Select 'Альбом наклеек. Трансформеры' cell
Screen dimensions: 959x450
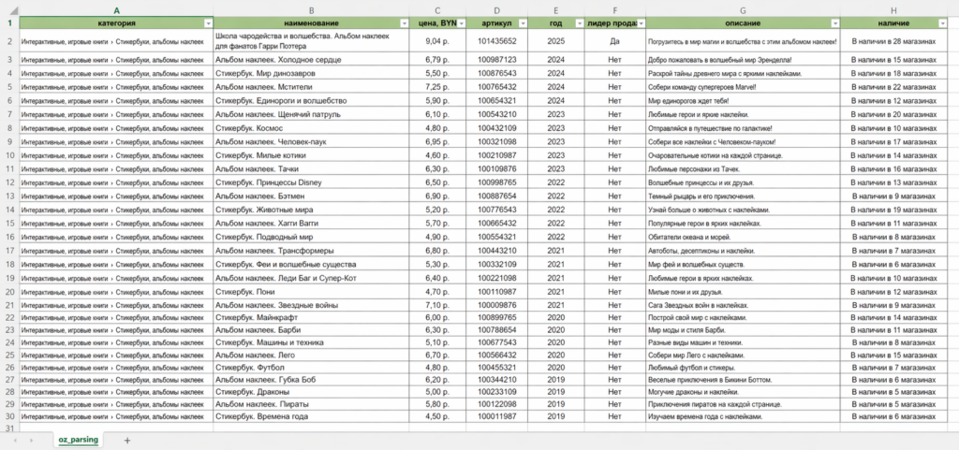click(311, 251)
